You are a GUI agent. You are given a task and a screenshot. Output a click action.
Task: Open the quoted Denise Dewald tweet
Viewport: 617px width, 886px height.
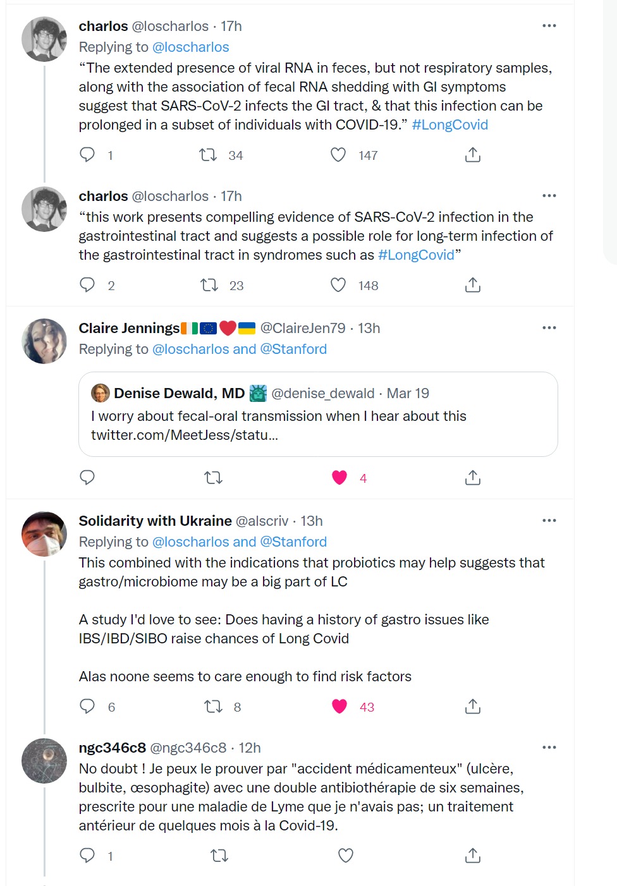coord(318,414)
